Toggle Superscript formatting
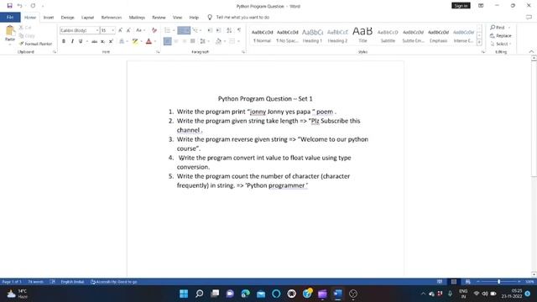This screenshot has height=302, width=537. (111, 41)
